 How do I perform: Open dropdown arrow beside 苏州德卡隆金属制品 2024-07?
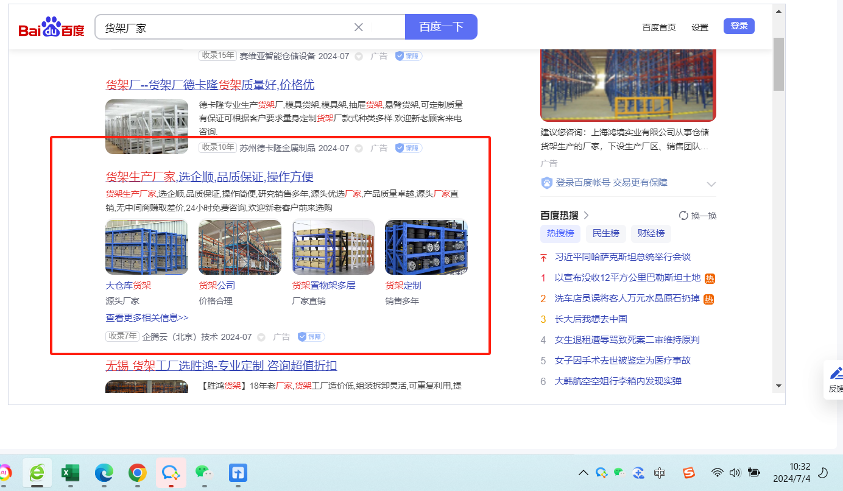[359, 149]
